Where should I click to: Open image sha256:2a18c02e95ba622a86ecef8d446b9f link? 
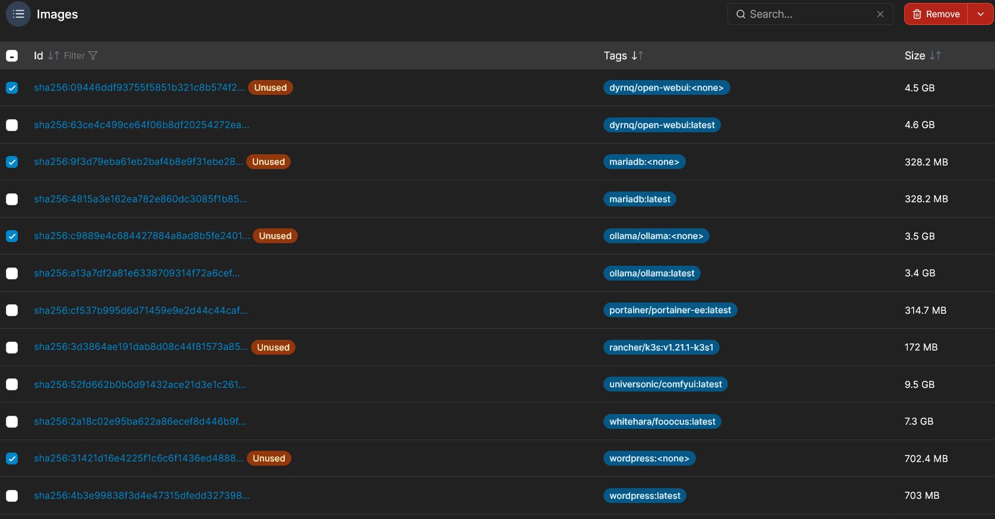pos(140,422)
